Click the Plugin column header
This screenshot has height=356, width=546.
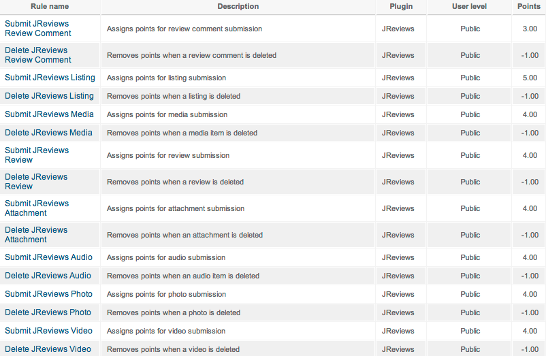point(401,7)
